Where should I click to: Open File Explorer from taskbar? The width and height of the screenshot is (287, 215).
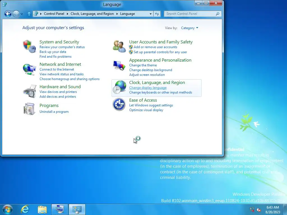click(42, 209)
